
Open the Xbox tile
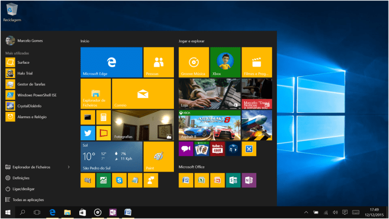225,62
